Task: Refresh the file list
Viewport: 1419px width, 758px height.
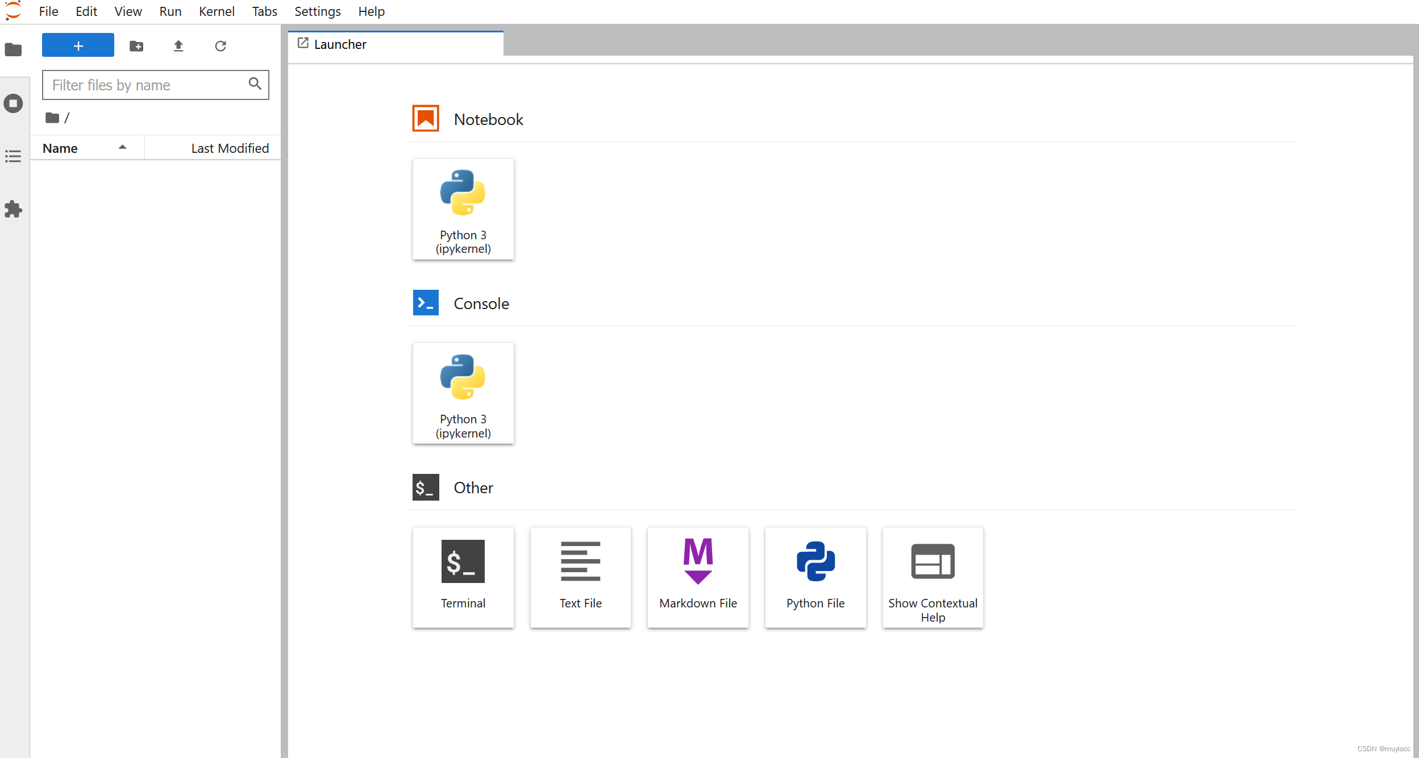Action: pos(220,46)
